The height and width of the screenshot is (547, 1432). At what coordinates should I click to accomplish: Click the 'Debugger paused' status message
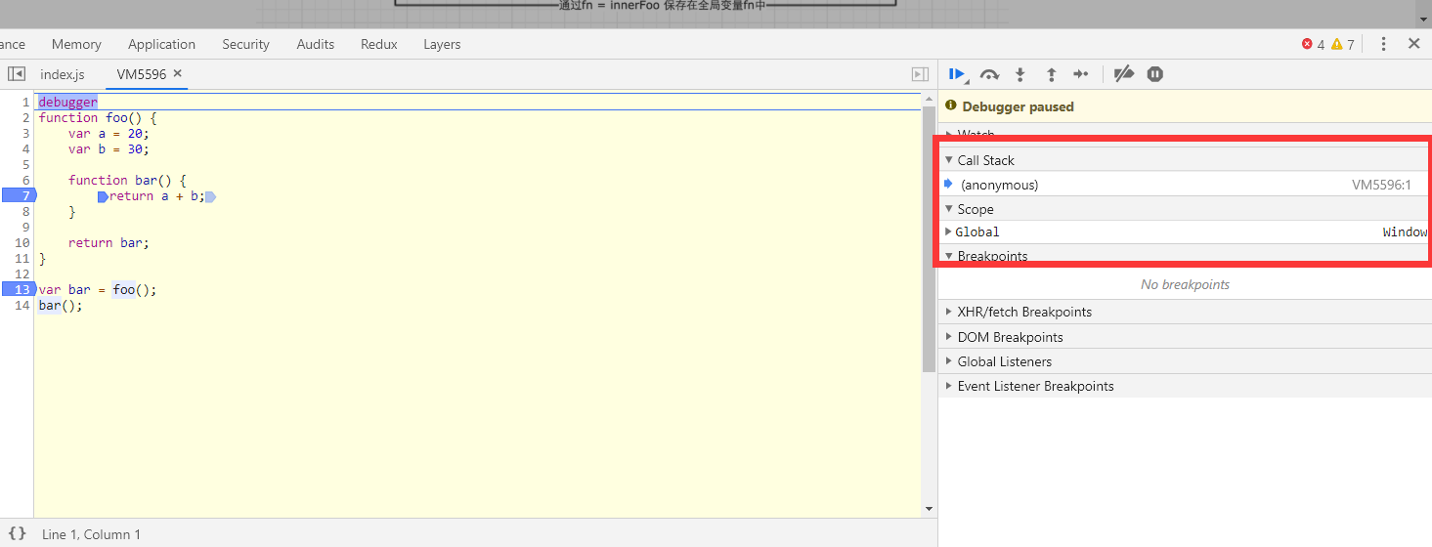(x=1018, y=106)
